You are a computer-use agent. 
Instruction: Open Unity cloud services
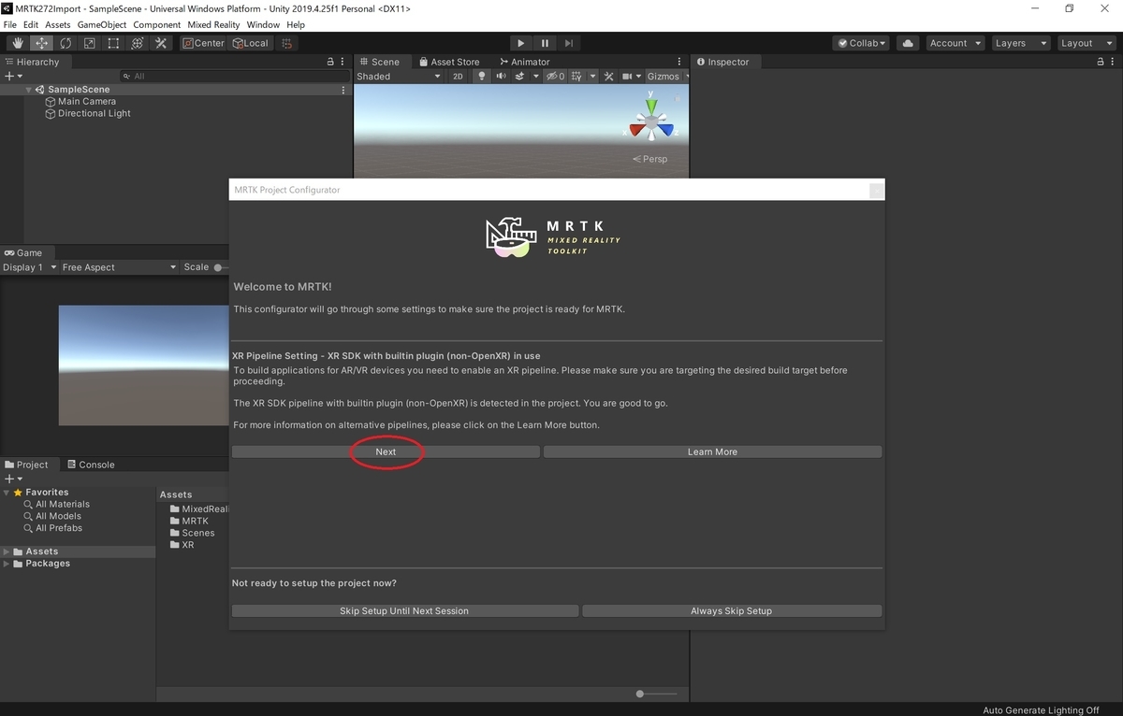click(907, 43)
